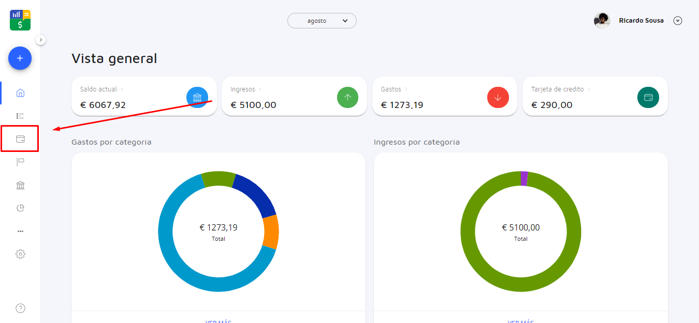Viewport: 699px width, 323px height.
Task: Open the settings gear icon
Action: click(20, 254)
